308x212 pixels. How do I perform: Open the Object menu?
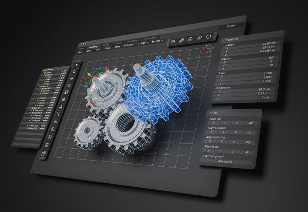click(x=107, y=49)
